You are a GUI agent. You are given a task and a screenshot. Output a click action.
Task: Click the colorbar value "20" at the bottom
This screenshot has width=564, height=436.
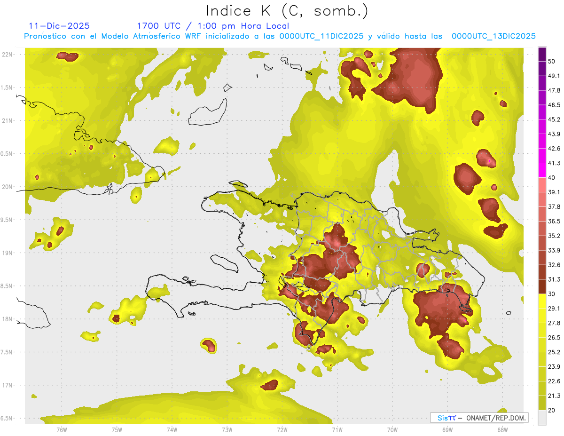coord(552,410)
